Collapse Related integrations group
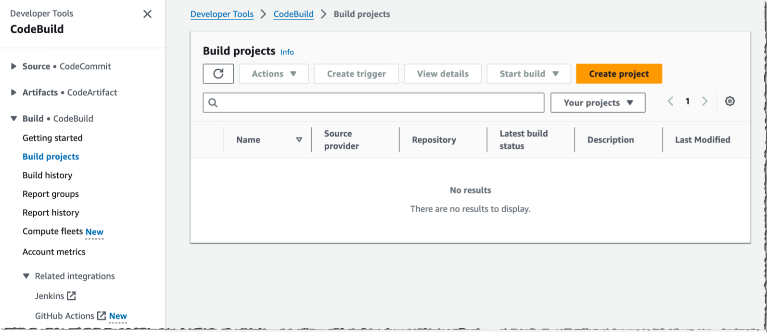The width and height of the screenshot is (767, 332). (x=26, y=276)
